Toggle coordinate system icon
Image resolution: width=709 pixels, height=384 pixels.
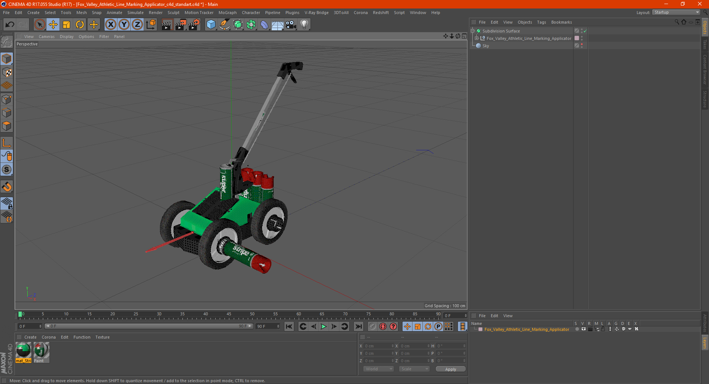click(151, 25)
